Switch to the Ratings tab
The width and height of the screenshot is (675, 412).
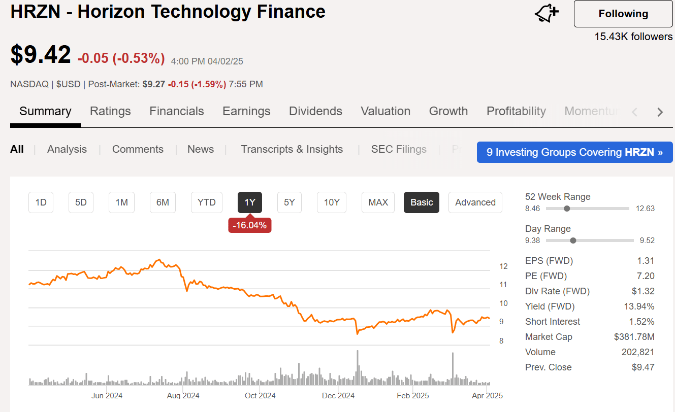[110, 111]
